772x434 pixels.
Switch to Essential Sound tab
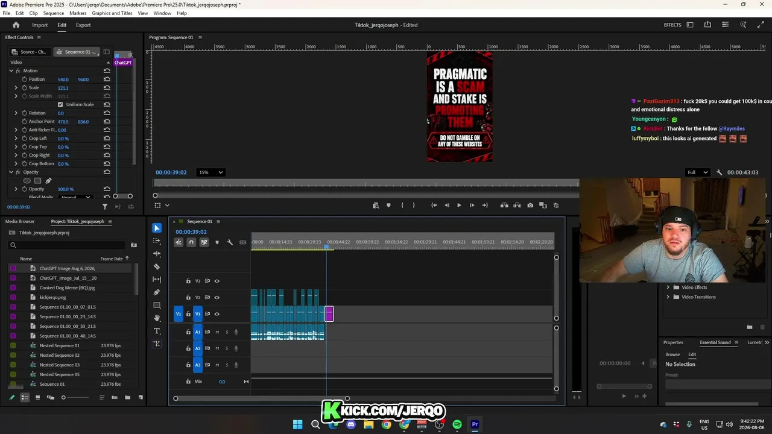(x=715, y=342)
